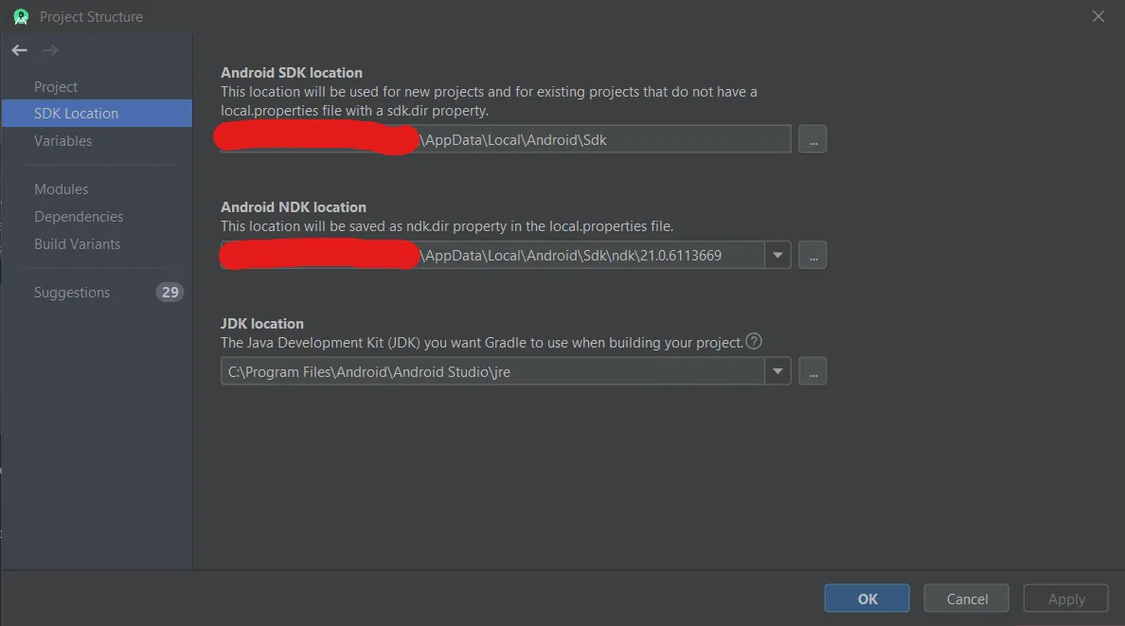This screenshot has width=1125, height=626.
Task: Expand the JDK location dropdown
Action: point(777,372)
